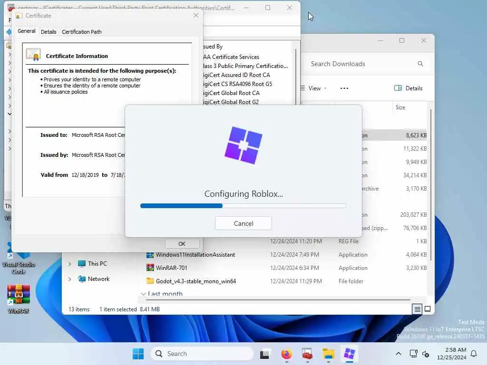Open the Windows Start menu
The height and width of the screenshot is (365, 487).
pyautogui.click(x=138, y=354)
